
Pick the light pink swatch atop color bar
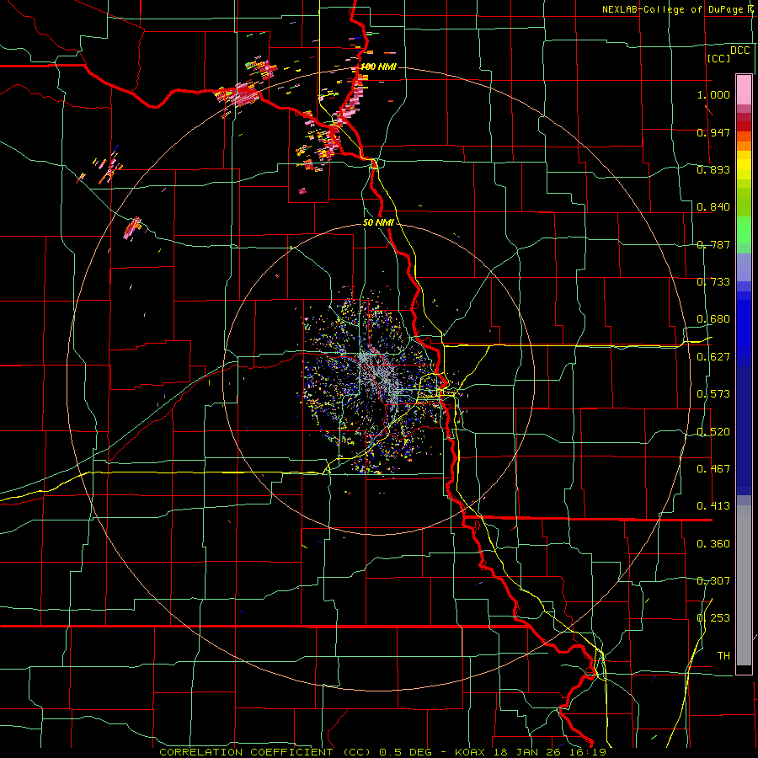coord(744,89)
